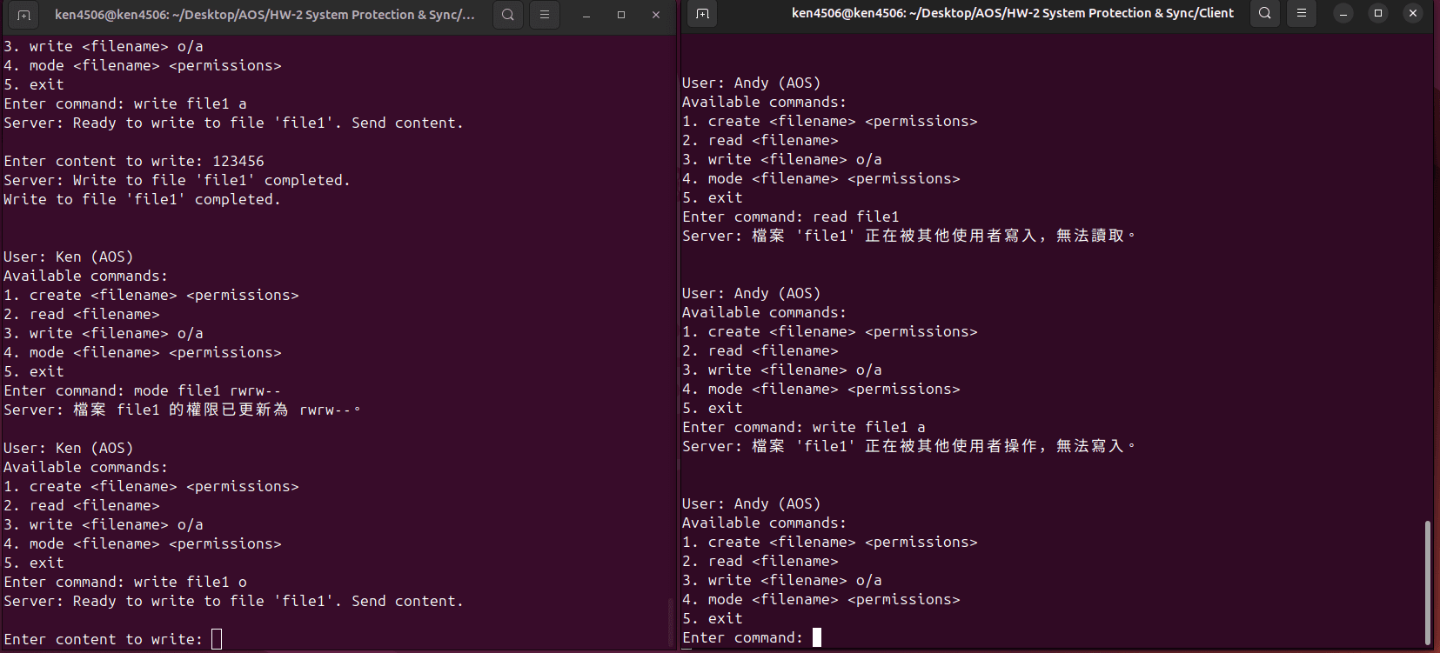Image resolution: width=1440 pixels, height=653 pixels.
Task: Click the empty 'Enter content to write:' prompt
Action: (113, 640)
